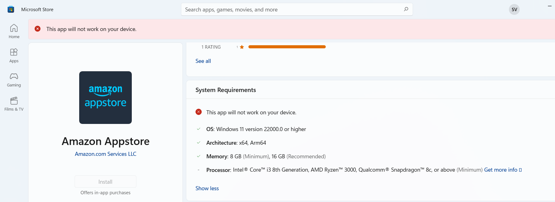Open the Gaming section
Screen dimensions: 555x202
coord(14,80)
